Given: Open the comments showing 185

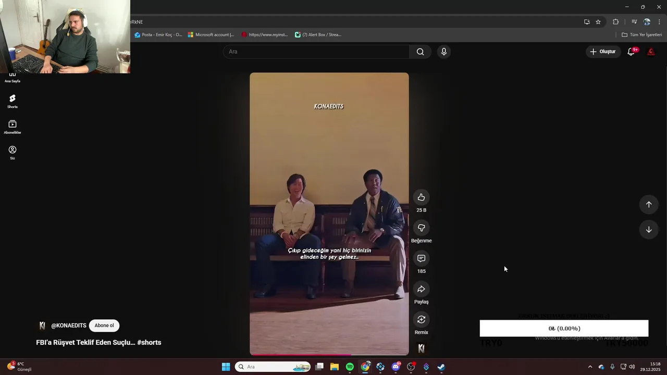Looking at the screenshot, I should 421,258.
